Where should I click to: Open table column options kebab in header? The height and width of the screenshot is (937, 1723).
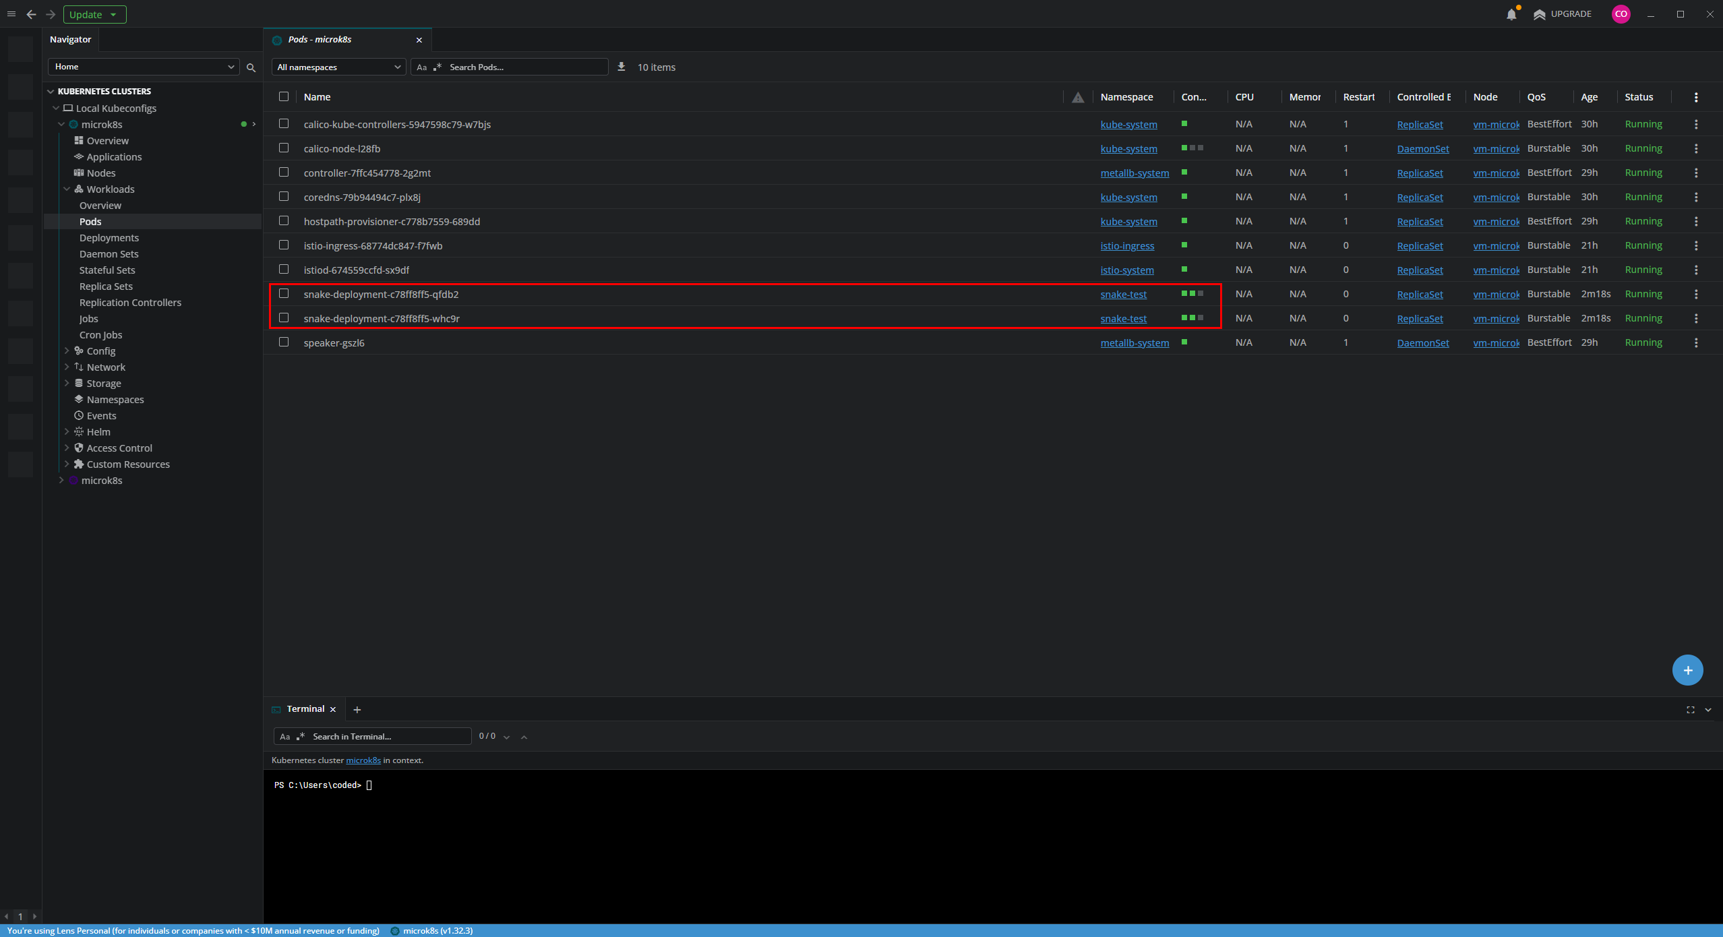point(1696,97)
